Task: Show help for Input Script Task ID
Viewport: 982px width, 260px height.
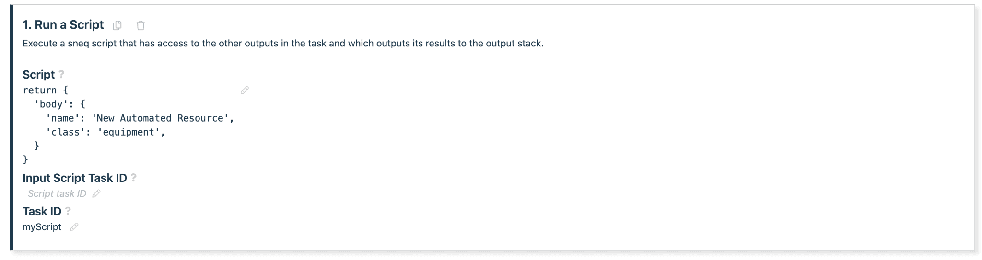Action: coord(134,178)
